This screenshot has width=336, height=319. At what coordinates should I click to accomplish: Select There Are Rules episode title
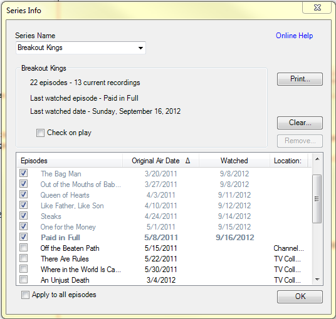65,259
